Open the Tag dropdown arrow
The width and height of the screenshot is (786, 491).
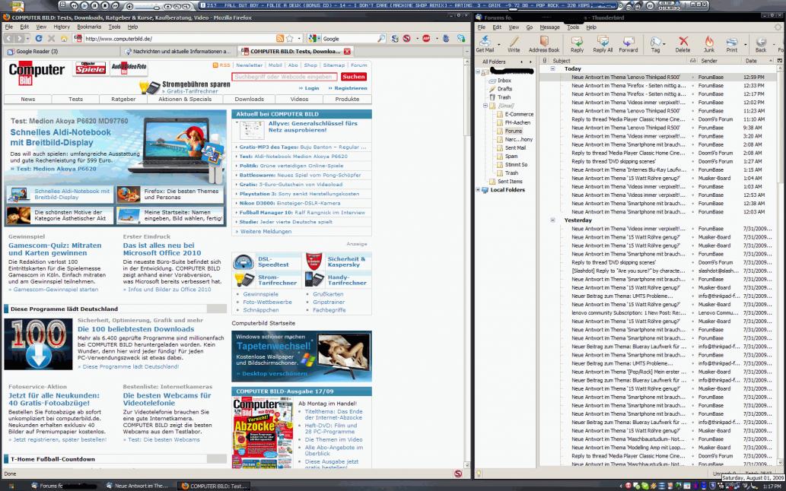664,44
